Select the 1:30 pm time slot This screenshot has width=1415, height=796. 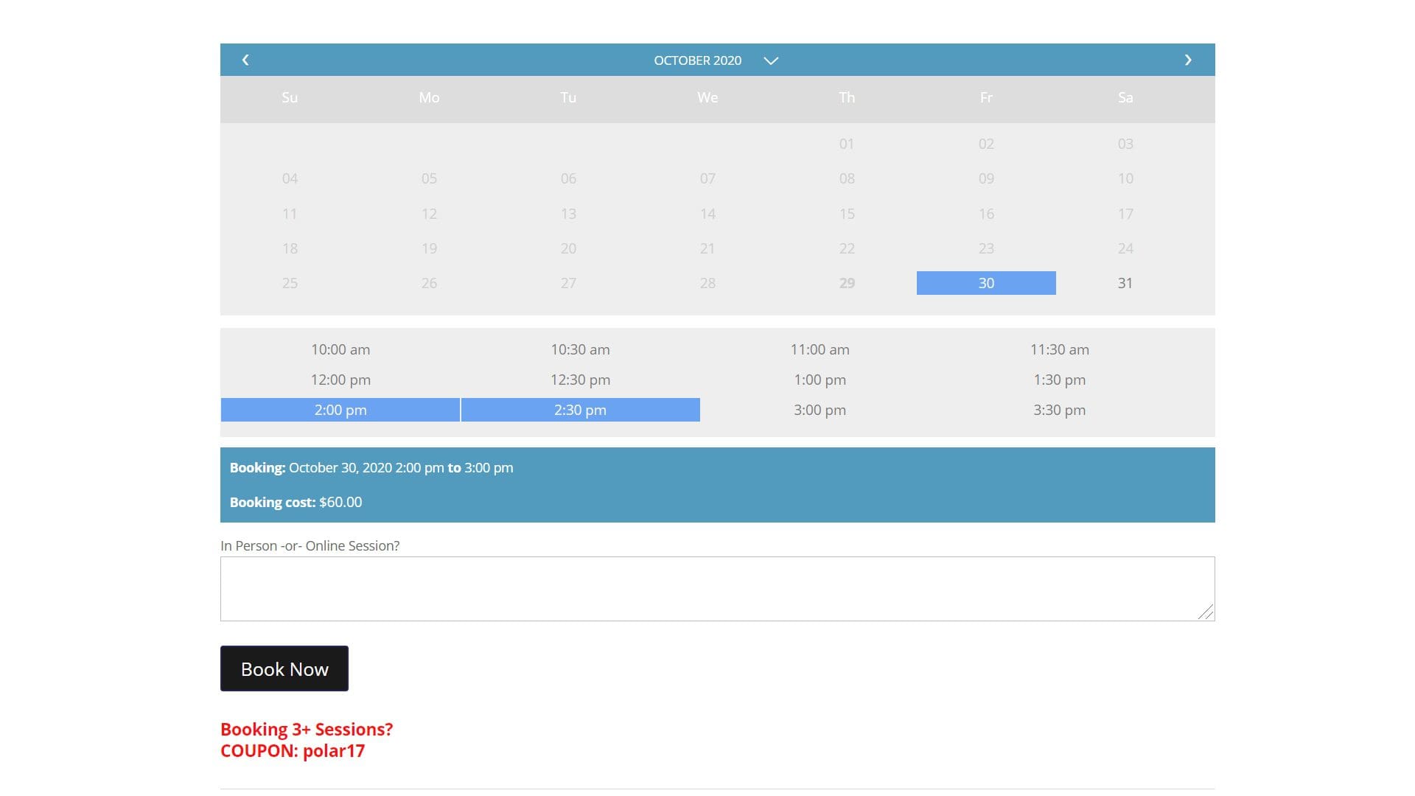pyautogui.click(x=1059, y=380)
